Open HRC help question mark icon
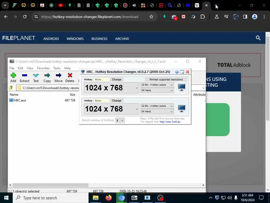This screenshot has height=203, width=270. 177,72
